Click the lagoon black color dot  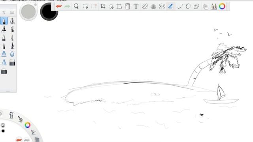pos(3,131)
